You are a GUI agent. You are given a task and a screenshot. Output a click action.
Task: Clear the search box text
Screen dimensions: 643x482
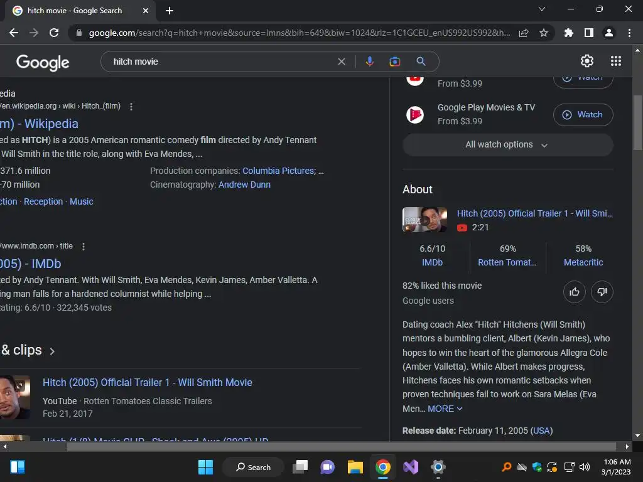click(x=341, y=62)
